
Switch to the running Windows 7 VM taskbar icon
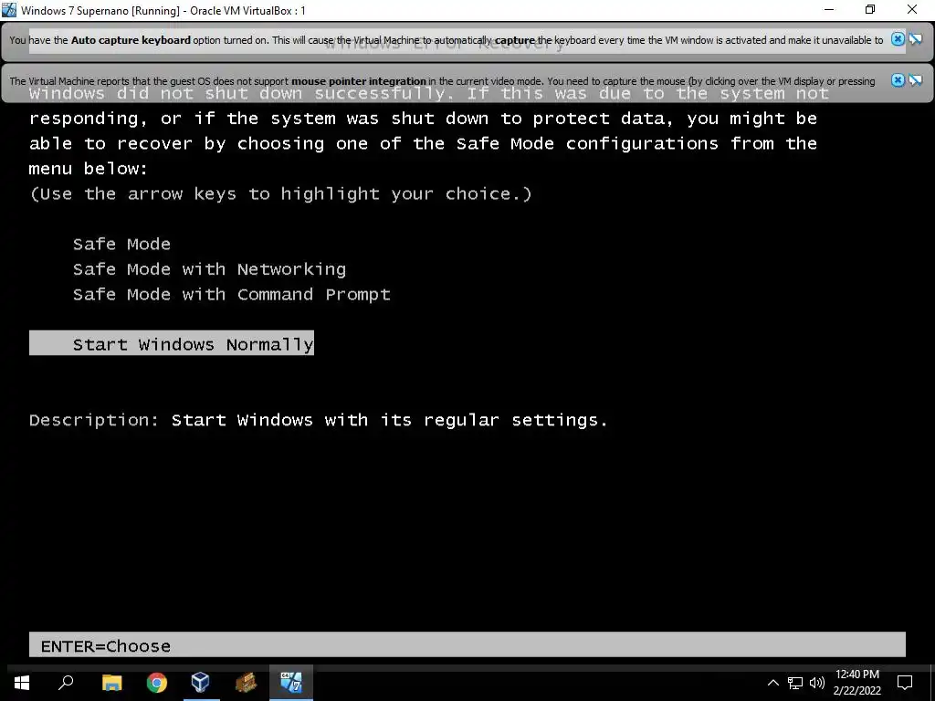click(x=291, y=683)
